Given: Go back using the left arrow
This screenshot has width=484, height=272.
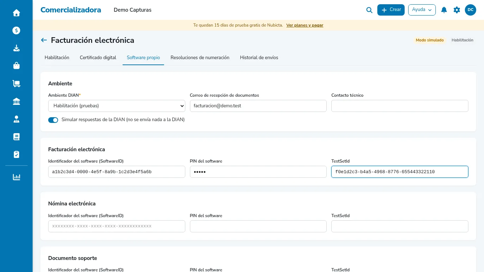Looking at the screenshot, I should (44, 40).
